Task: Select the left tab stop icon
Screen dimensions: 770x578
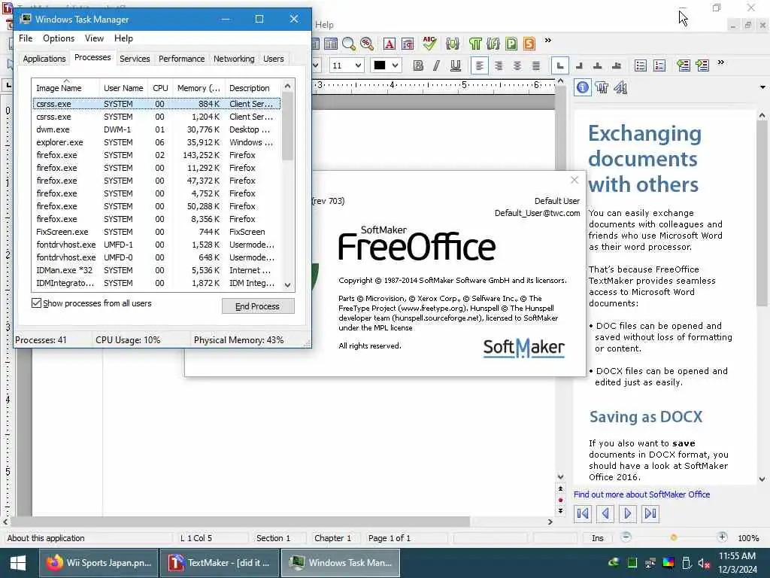Action: 559,65
